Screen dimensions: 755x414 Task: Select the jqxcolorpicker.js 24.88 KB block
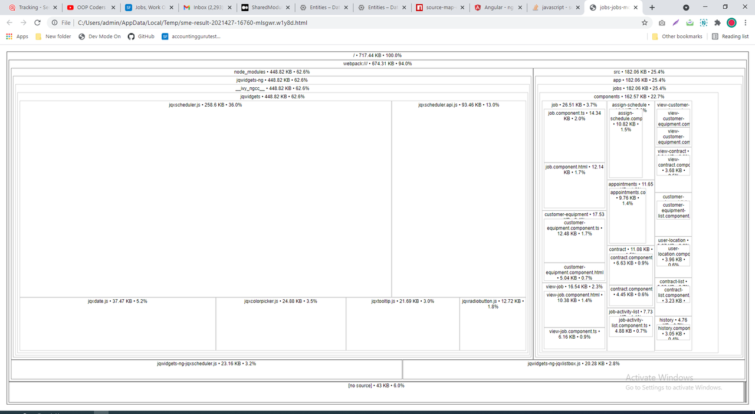[x=281, y=324]
